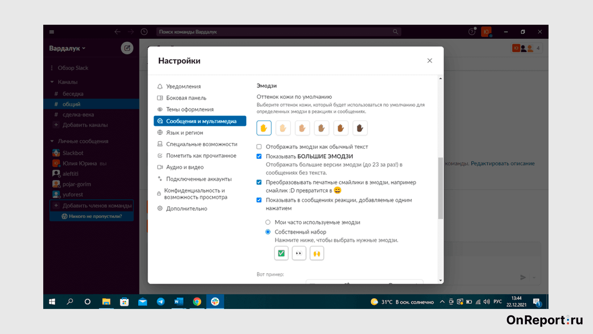Uncheck reactions added with one click
Image resolution: width=593 pixels, height=334 pixels.
(x=259, y=200)
